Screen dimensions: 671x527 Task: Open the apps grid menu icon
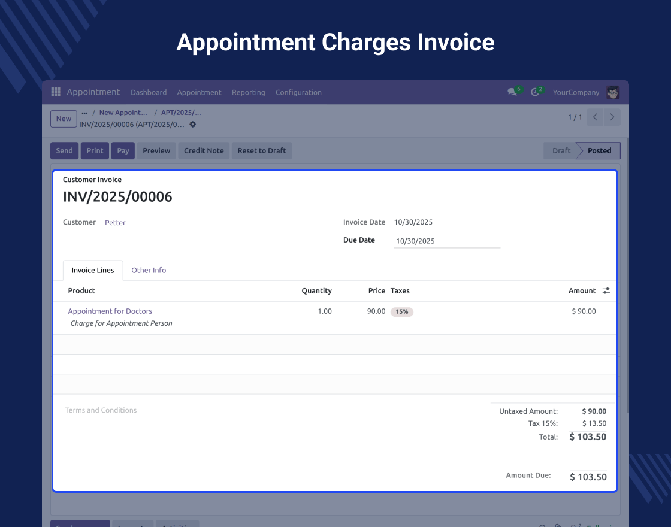56,92
